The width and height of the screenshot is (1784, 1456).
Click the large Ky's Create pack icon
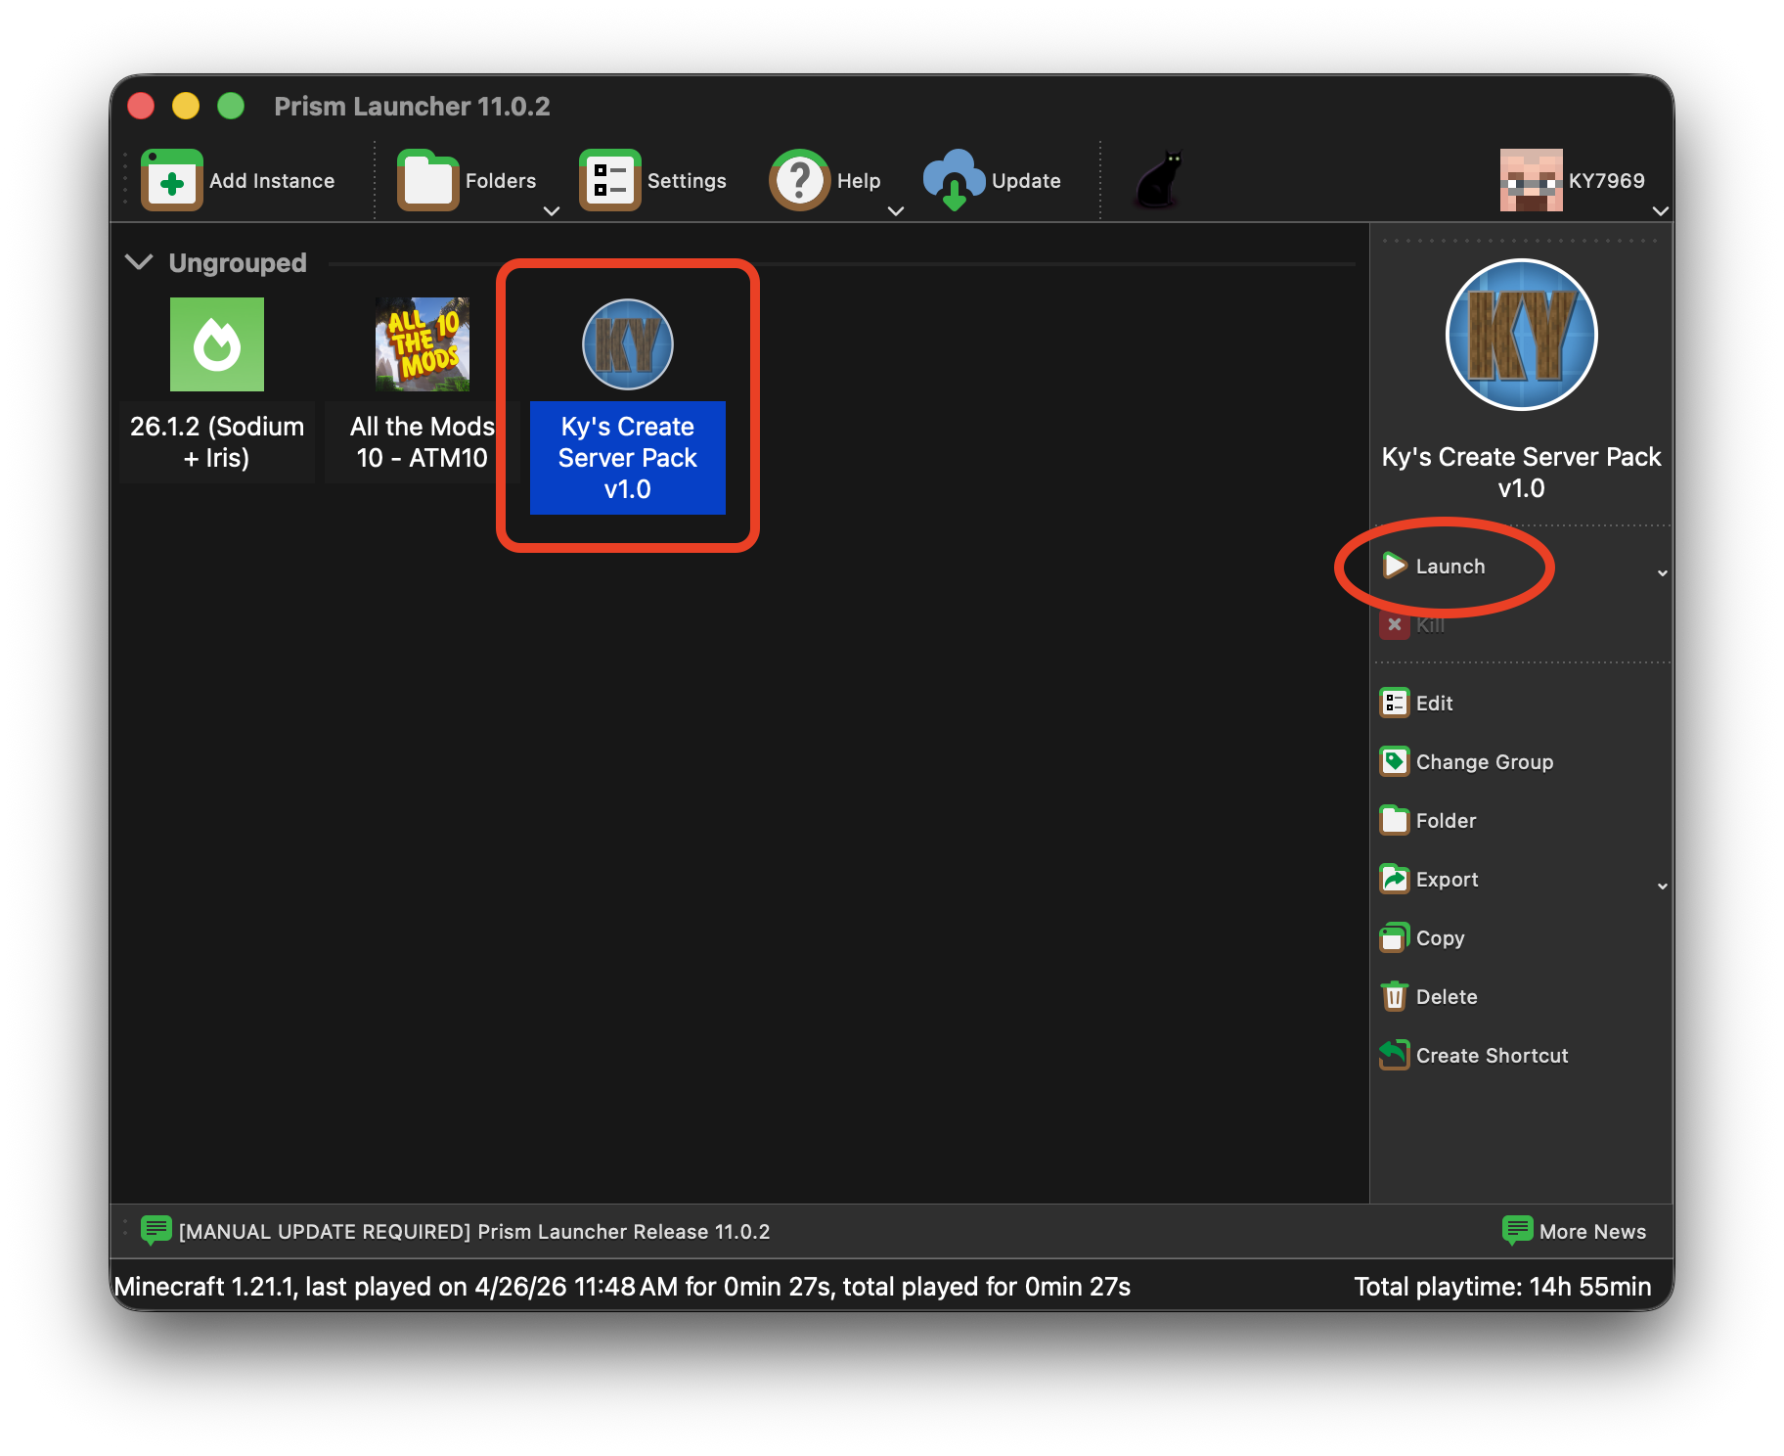(x=1521, y=336)
